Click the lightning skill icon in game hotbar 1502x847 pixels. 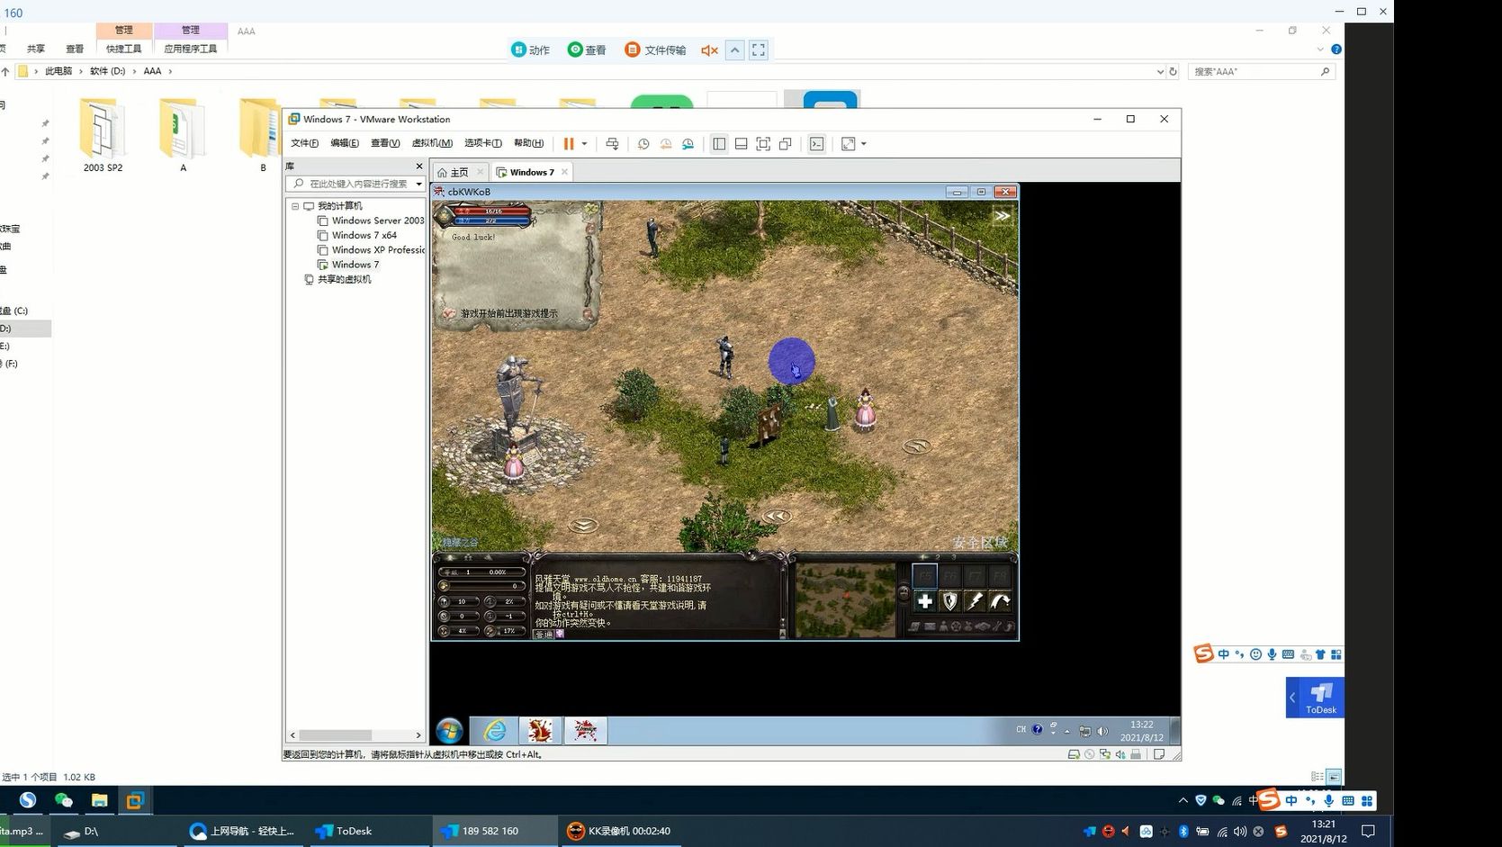pyautogui.click(x=975, y=601)
